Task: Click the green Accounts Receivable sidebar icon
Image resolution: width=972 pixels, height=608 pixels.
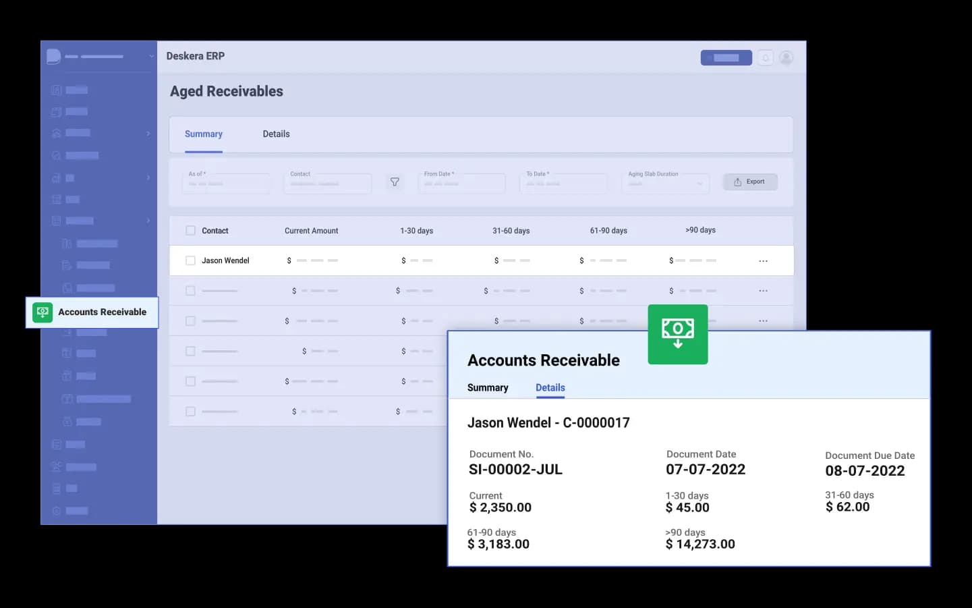Action: [x=42, y=312]
